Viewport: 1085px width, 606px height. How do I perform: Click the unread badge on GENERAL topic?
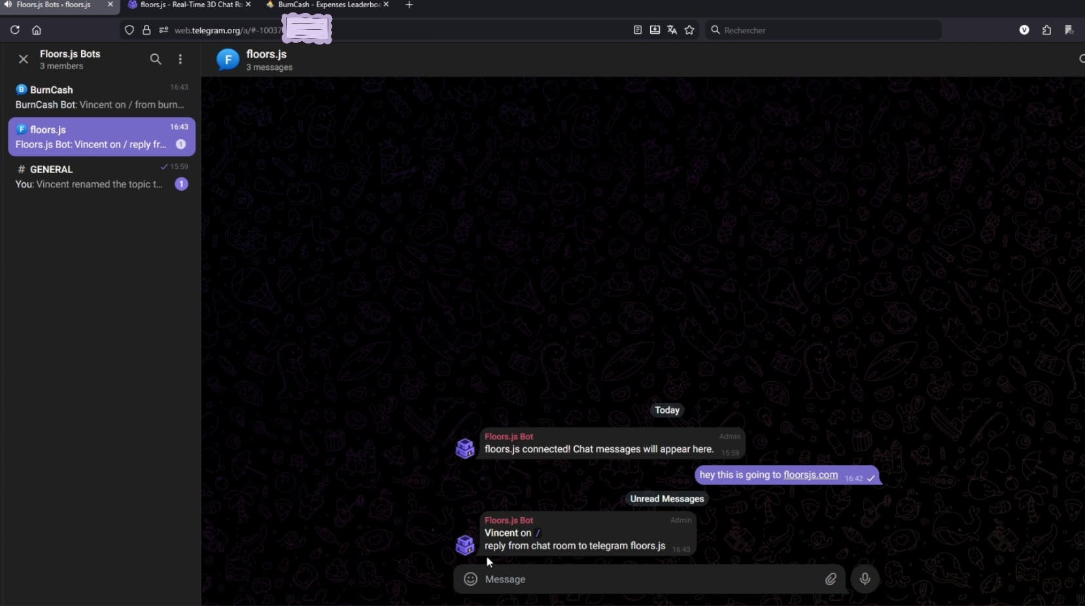click(x=181, y=184)
